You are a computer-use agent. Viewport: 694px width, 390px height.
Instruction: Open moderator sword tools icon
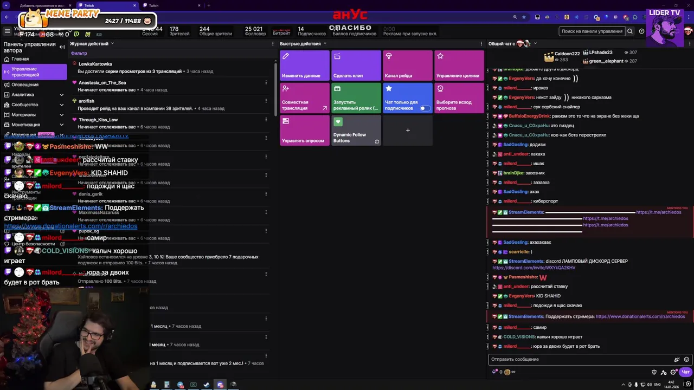664,372
